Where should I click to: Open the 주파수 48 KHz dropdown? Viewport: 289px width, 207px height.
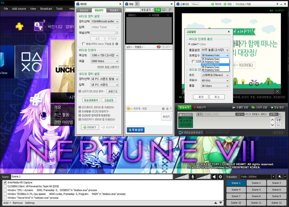215,80
